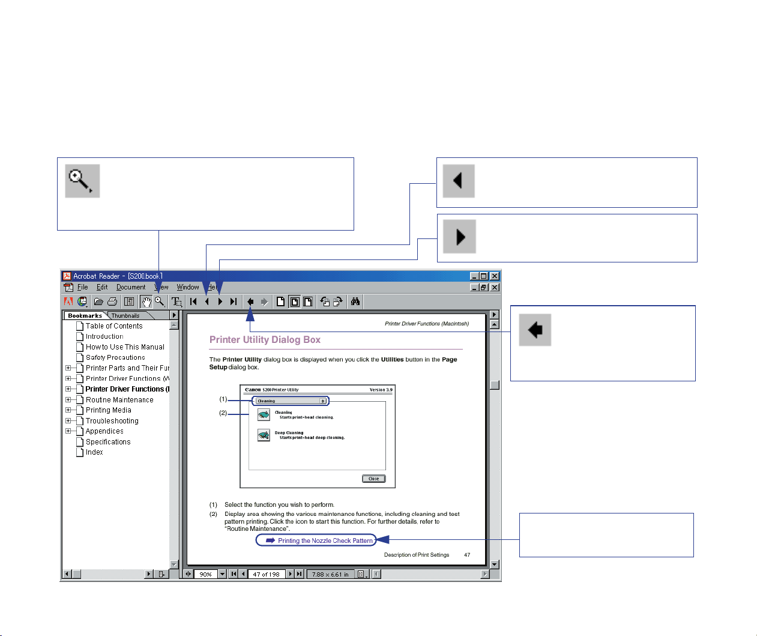Open Table of Contents bookmark
Image resolution: width=757 pixels, height=636 pixels.
coord(114,326)
